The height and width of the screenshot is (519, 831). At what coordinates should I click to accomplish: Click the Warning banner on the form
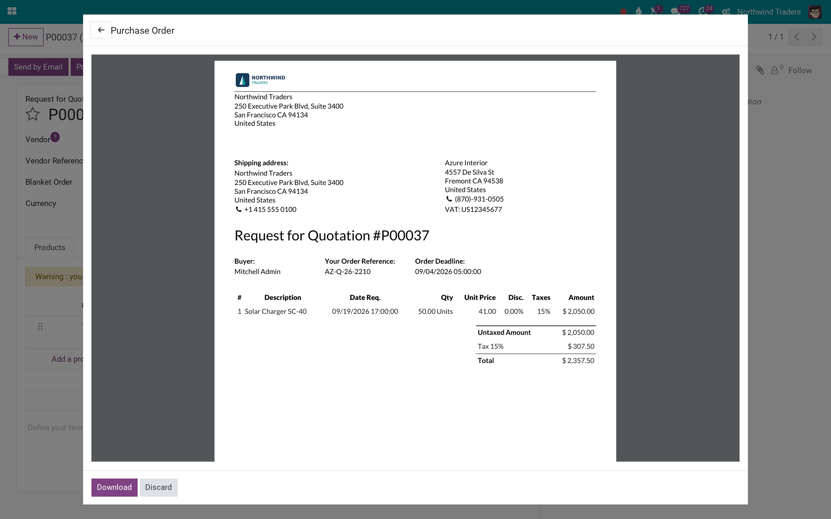[x=54, y=277]
